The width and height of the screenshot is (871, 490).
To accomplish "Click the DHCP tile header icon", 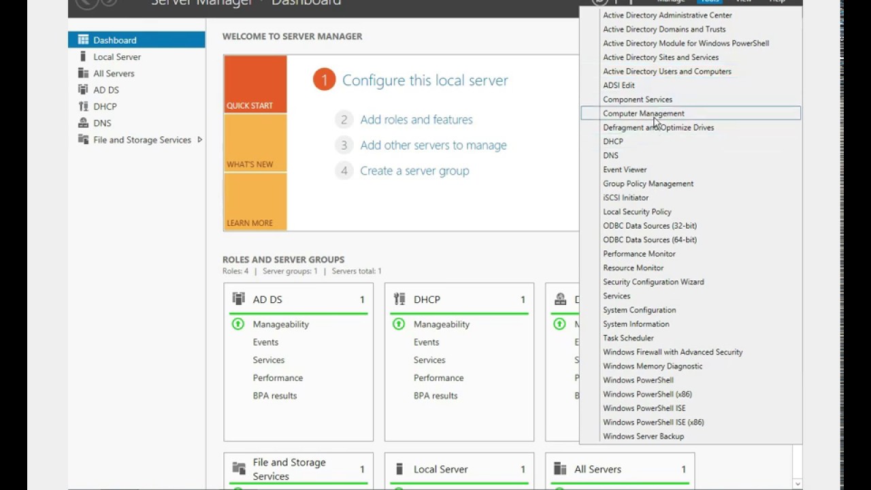I will pos(399,299).
